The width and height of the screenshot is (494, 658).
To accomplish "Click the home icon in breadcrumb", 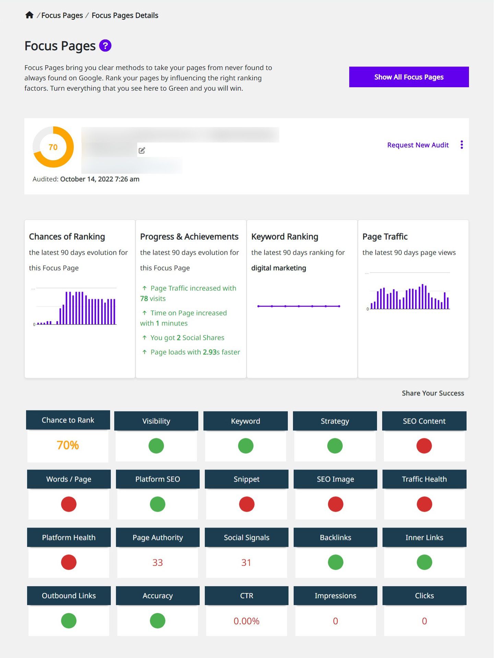I will pos(29,15).
